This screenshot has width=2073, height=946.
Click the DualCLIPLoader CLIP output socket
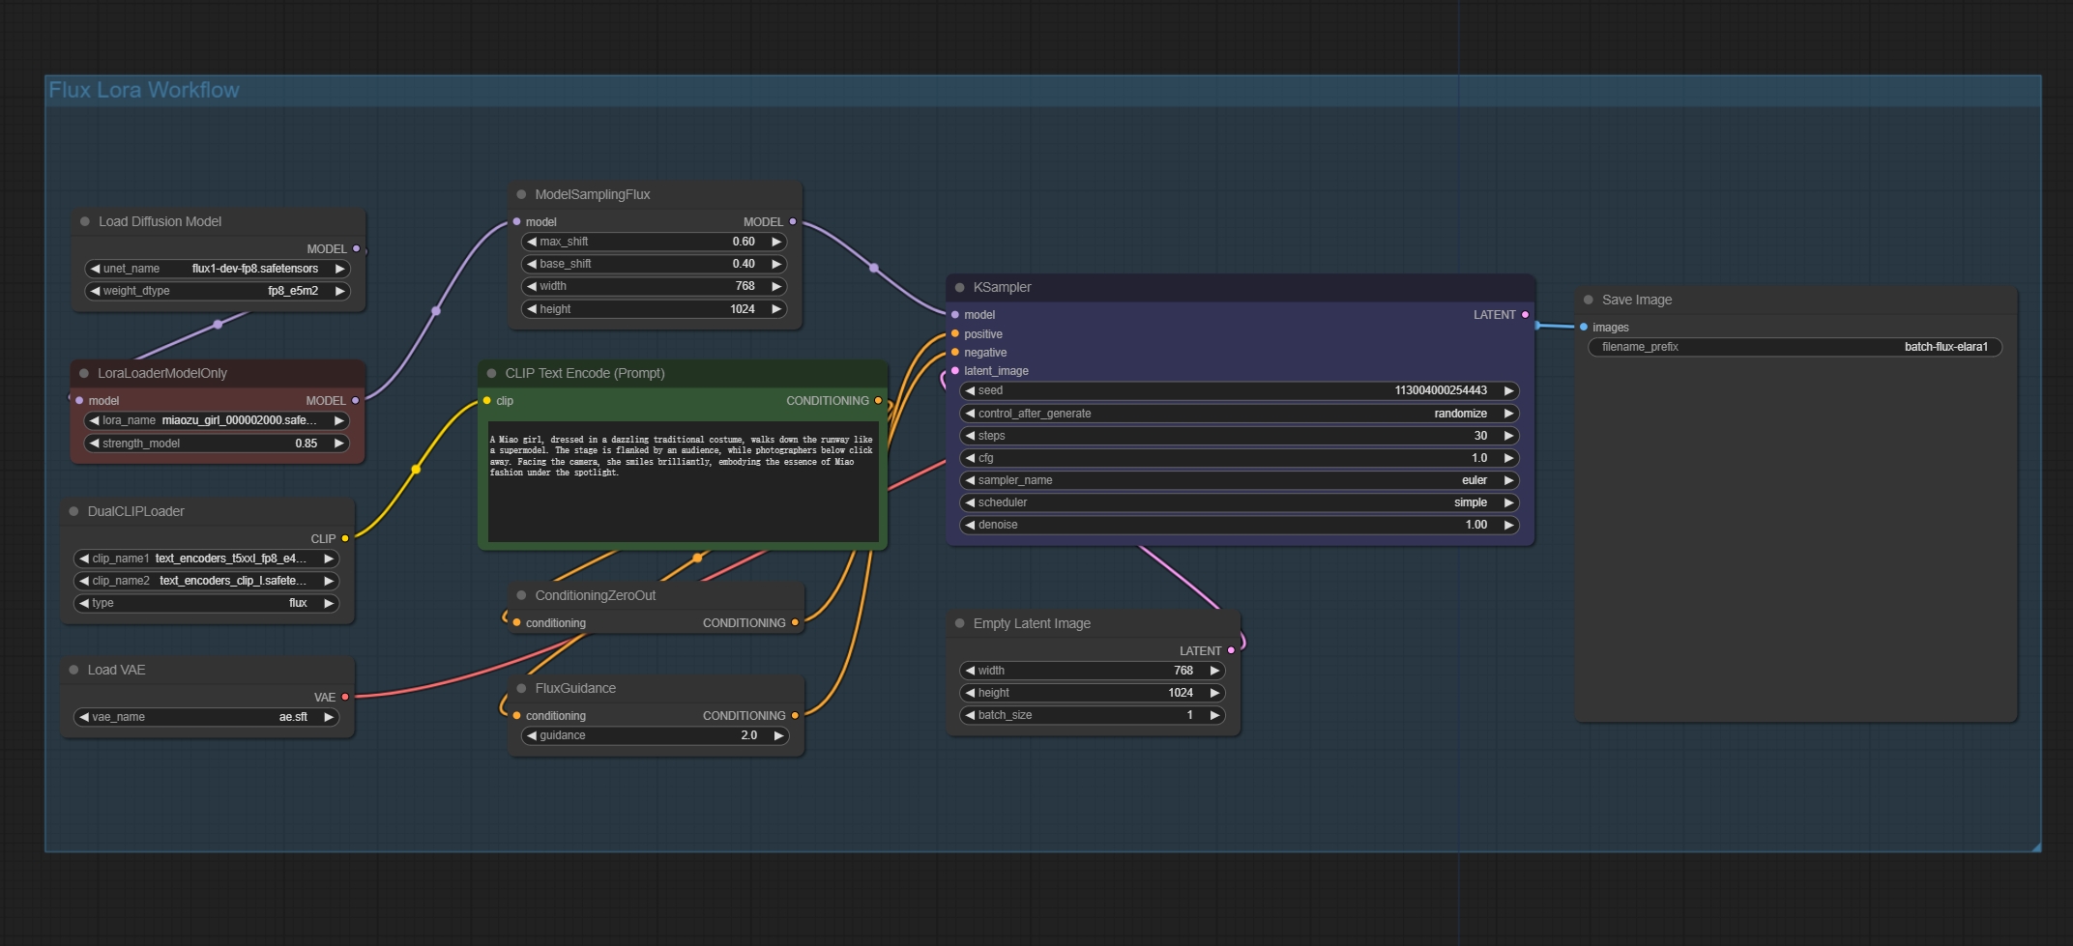coord(345,538)
